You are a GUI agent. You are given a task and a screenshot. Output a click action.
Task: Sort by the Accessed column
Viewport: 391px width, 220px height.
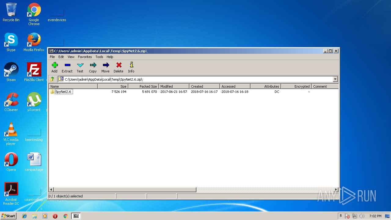235,86
